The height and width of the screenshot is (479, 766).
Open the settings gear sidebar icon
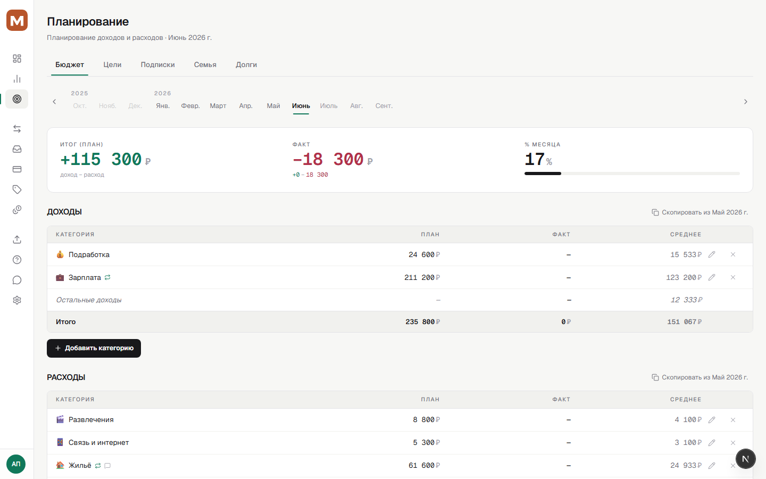point(17,300)
